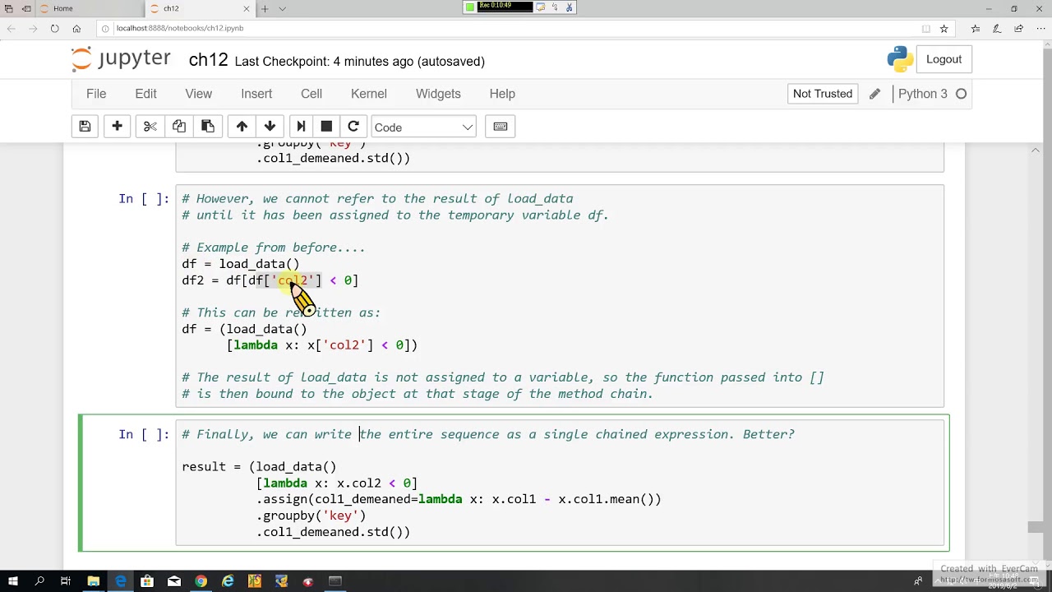1052x592 pixels.
Task: Set tabs aside icon in browser
Action: click(27, 8)
